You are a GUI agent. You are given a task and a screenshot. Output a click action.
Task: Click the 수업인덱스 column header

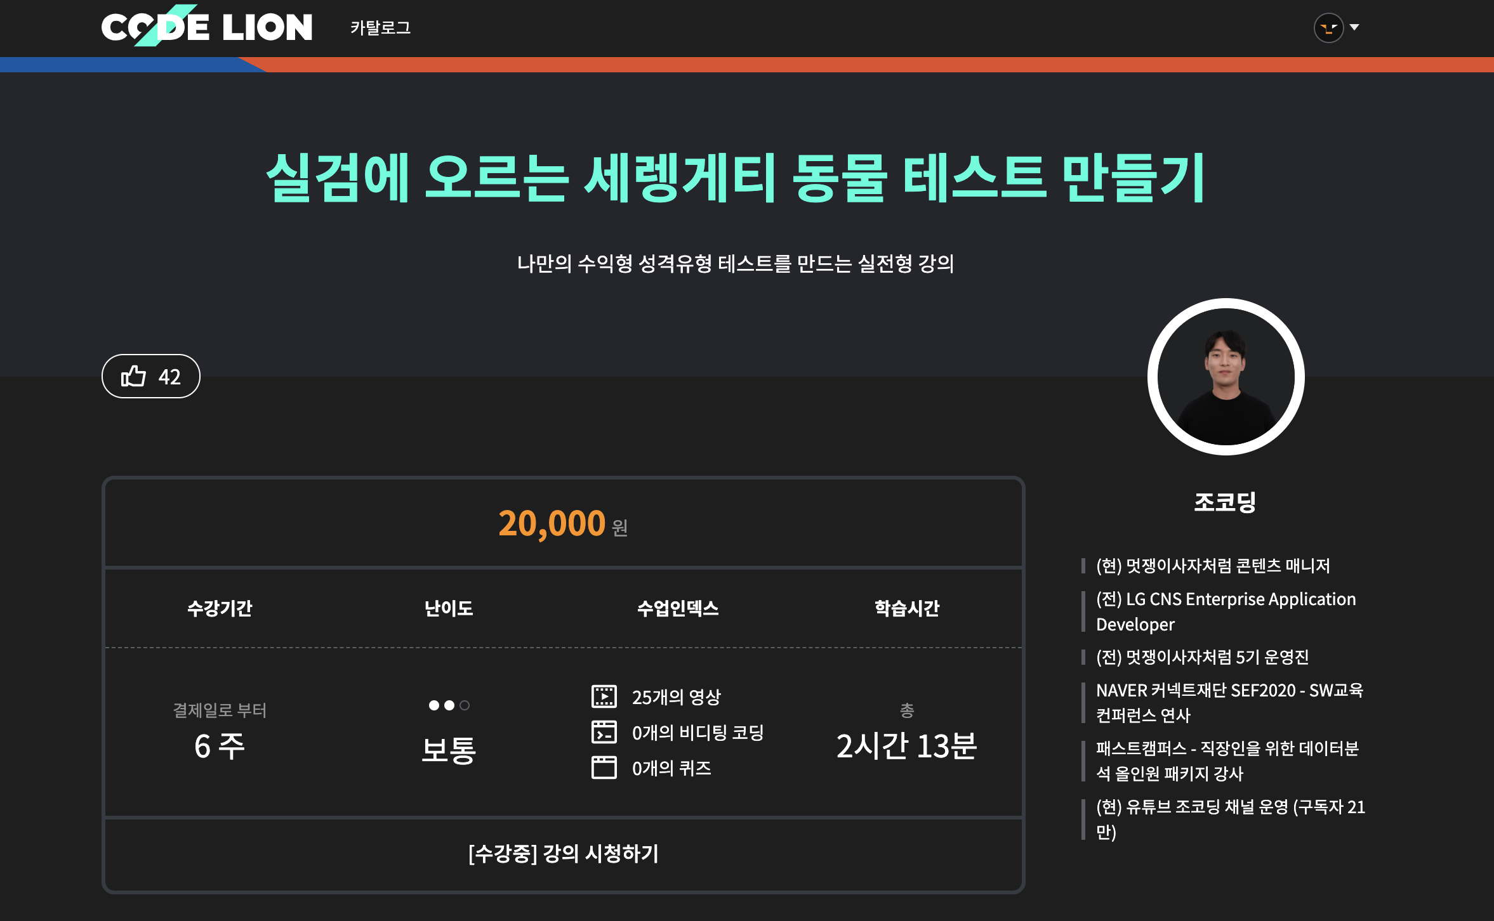pos(677,608)
